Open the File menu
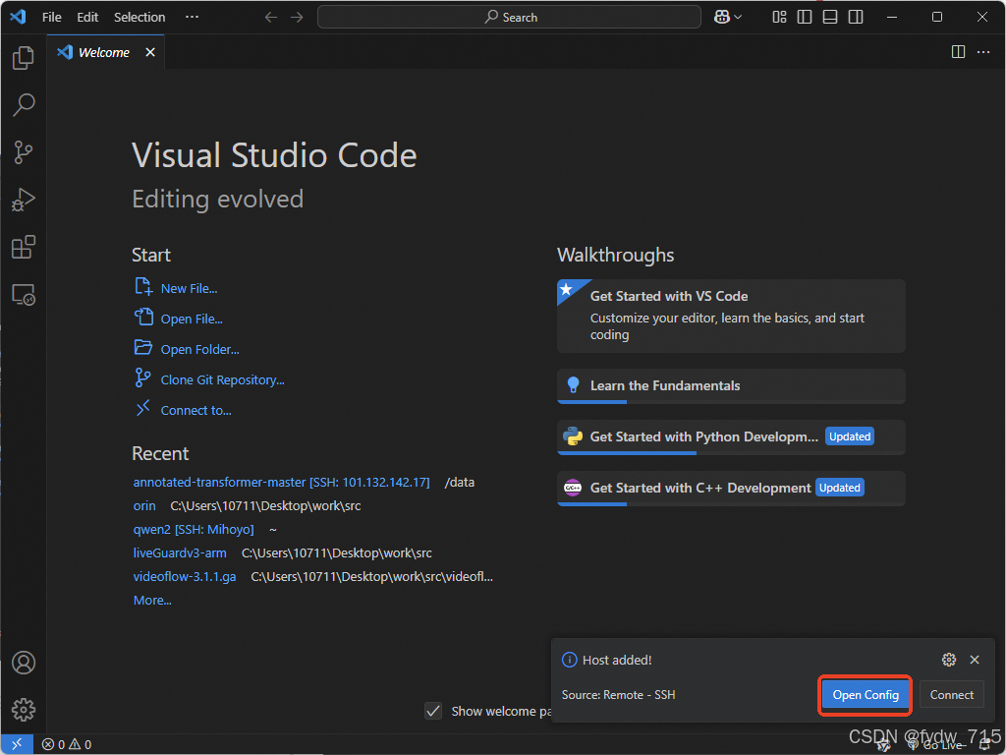Viewport: 1006px width, 755px height. [52, 18]
